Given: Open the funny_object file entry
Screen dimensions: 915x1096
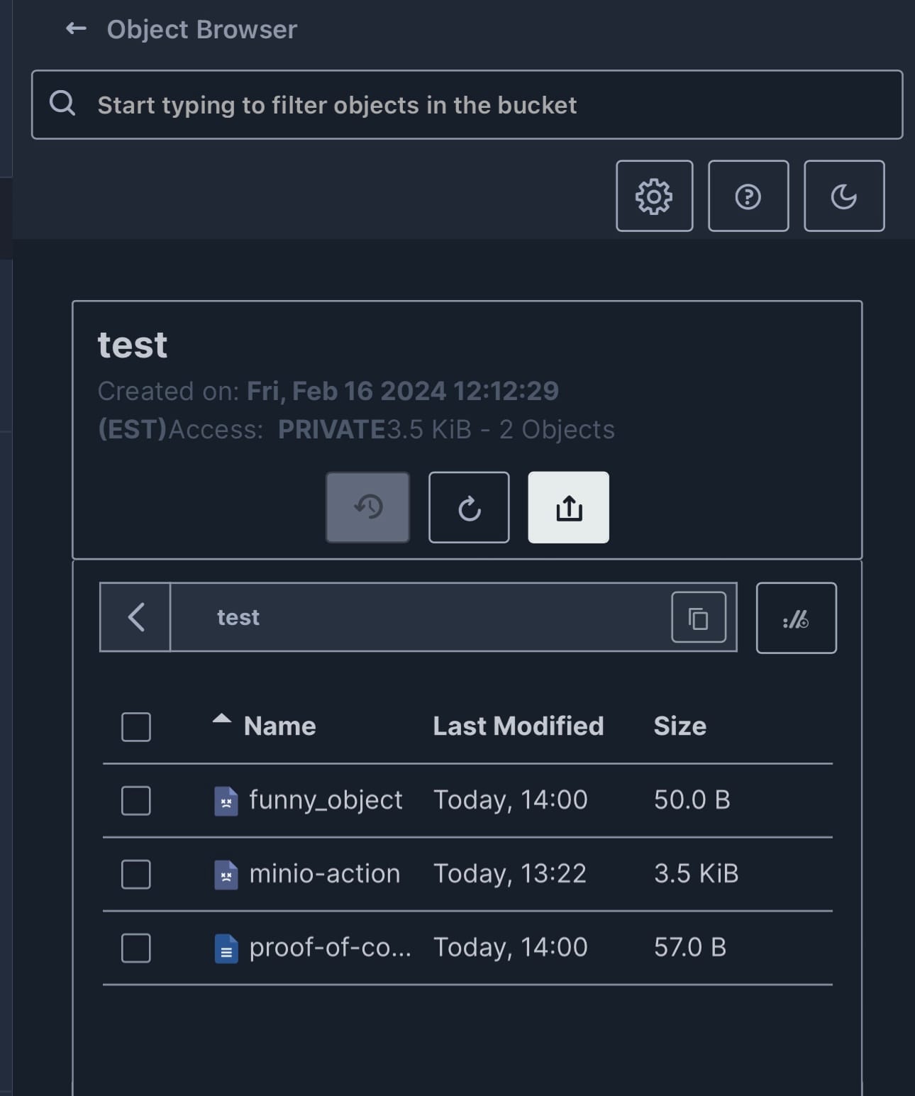Looking at the screenshot, I should click(x=326, y=800).
